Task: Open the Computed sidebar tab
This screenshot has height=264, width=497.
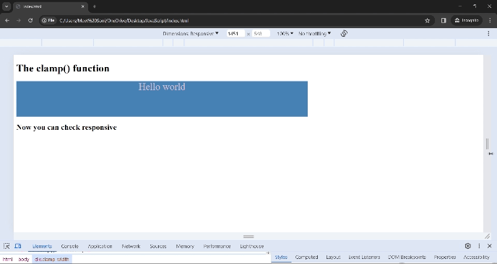Action: click(306, 258)
